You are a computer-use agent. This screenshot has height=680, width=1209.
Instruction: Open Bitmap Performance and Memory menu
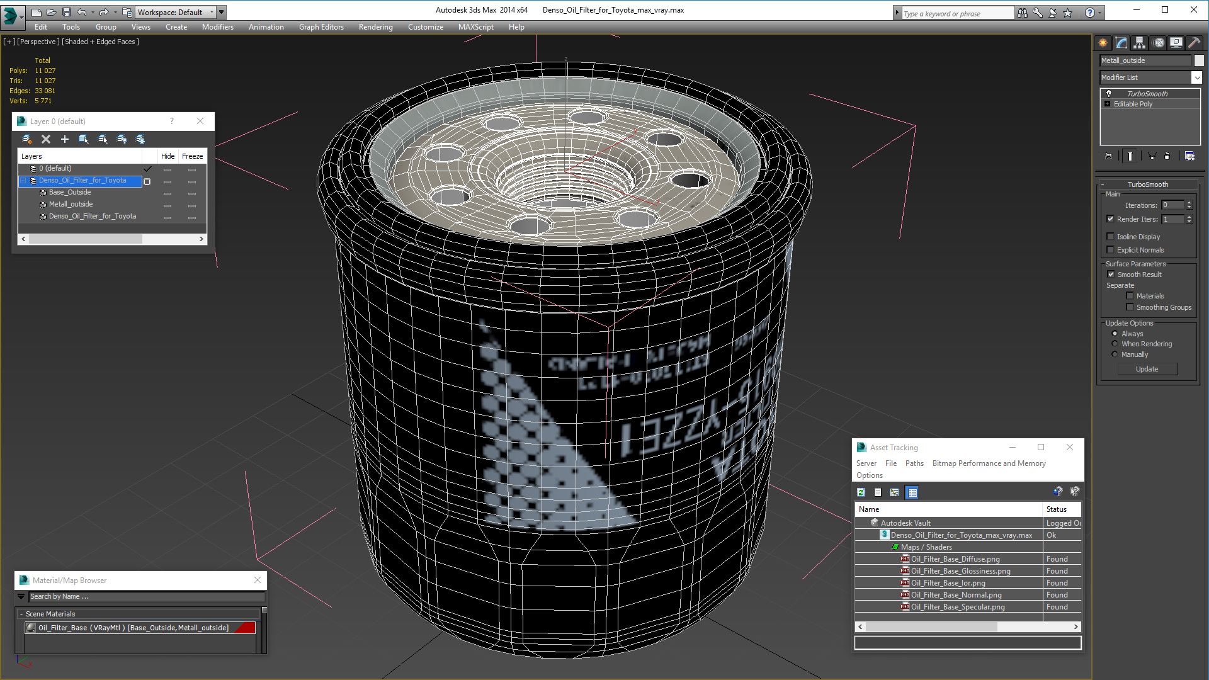(x=989, y=463)
